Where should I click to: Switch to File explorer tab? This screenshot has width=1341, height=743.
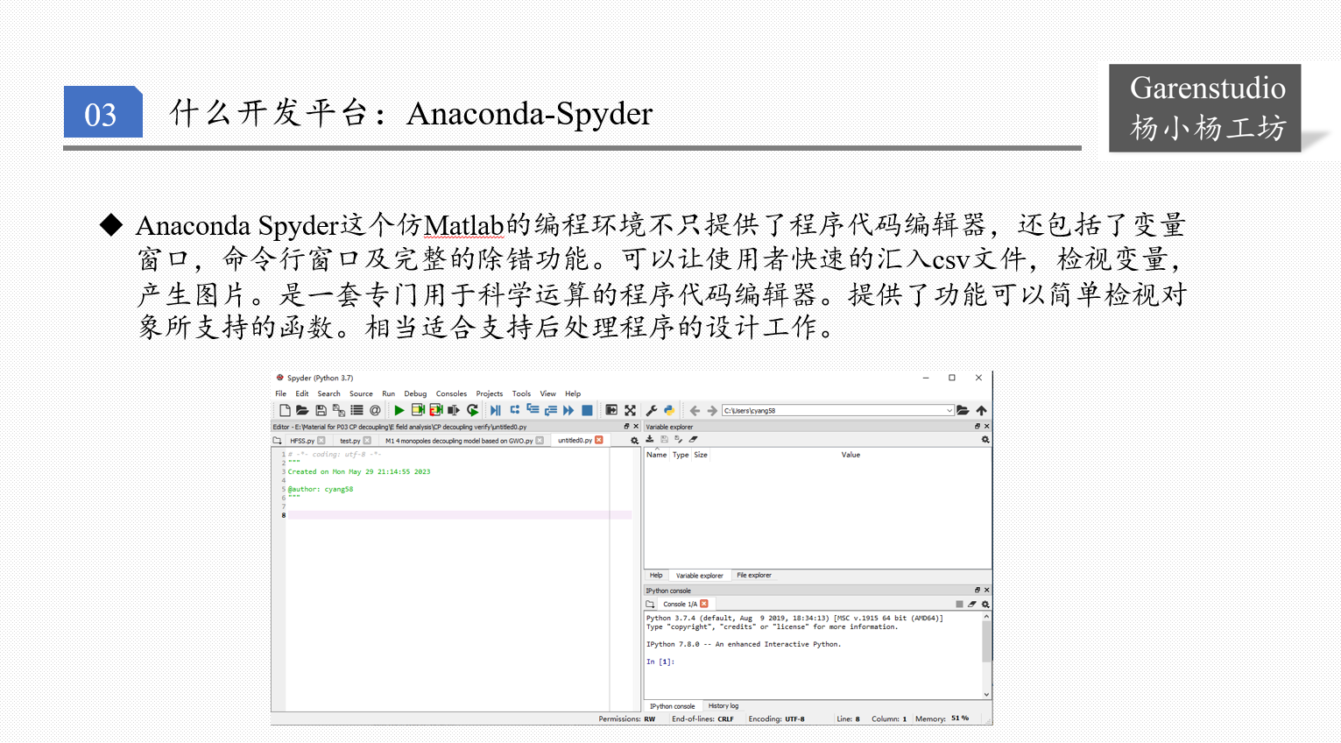753,576
